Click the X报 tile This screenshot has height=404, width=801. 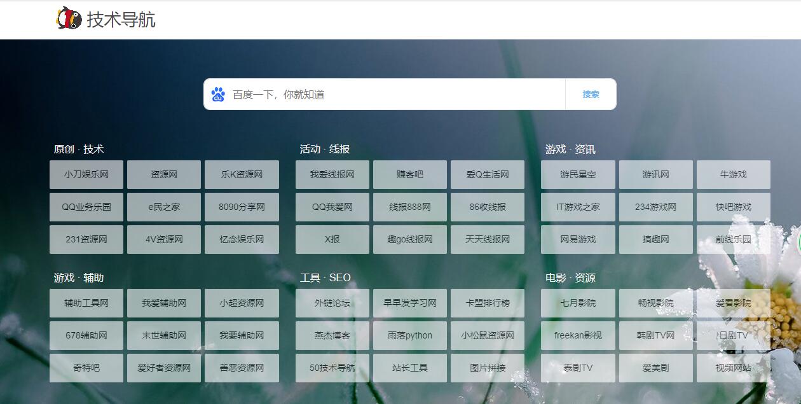pyautogui.click(x=332, y=239)
